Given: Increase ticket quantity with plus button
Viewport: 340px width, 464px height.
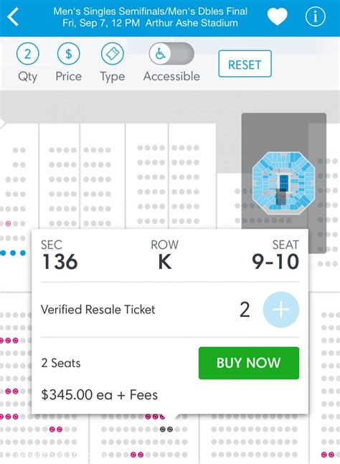Looking at the screenshot, I should (x=280, y=310).
